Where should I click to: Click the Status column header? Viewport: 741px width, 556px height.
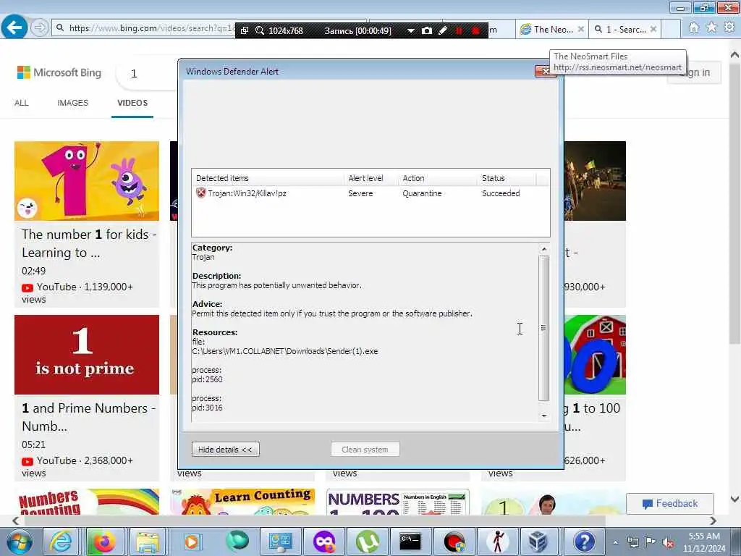tap(507, 178)
